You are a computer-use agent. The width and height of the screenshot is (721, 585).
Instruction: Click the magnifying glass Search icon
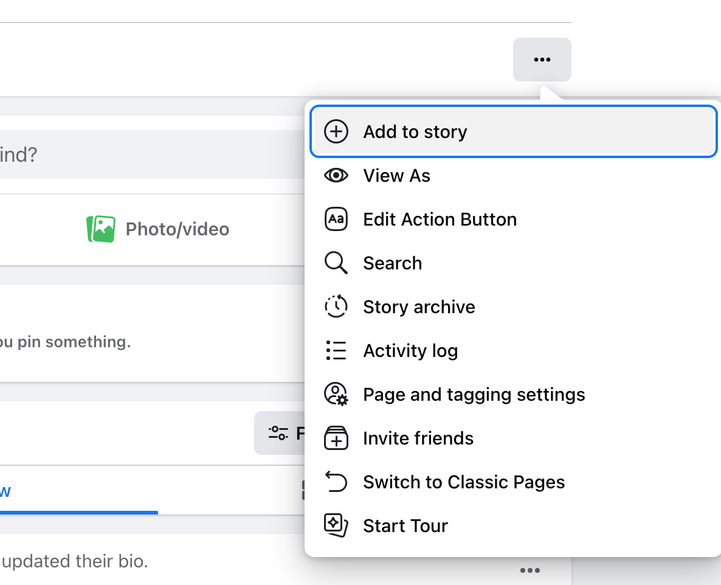click(336, 263)
